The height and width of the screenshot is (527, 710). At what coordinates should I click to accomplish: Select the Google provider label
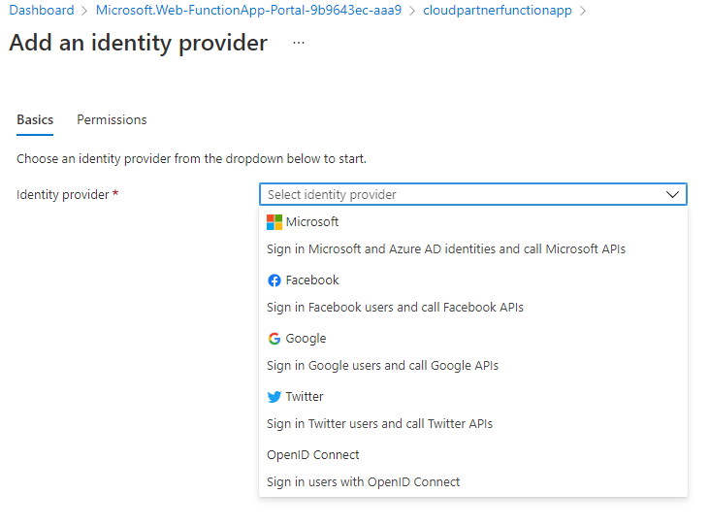[306, 339]
